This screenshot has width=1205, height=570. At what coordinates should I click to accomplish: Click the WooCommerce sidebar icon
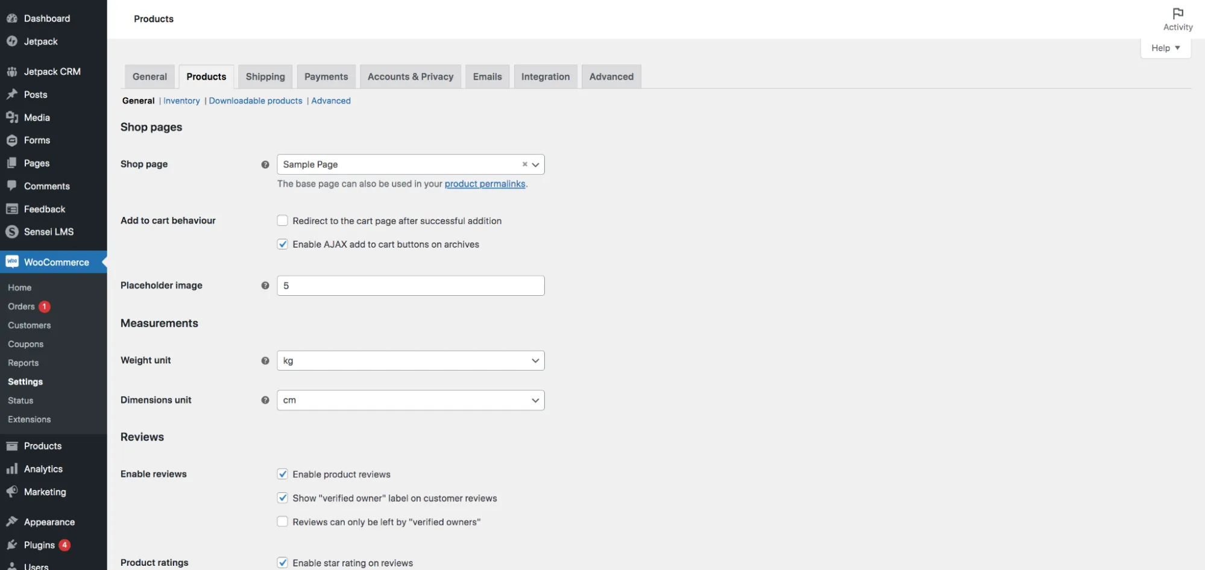click(12, 262)
